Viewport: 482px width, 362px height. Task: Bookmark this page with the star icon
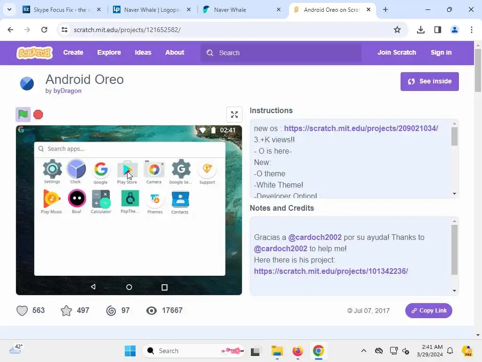point(397,30)
